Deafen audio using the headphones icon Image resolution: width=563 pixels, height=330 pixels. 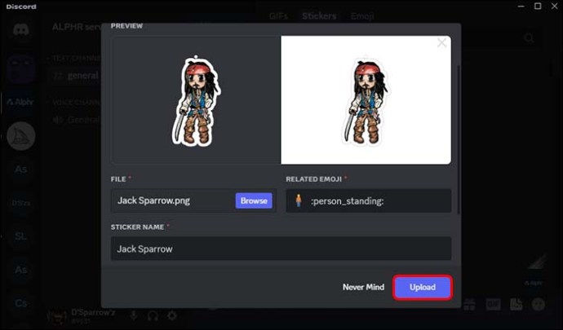(x=153, y=315)
